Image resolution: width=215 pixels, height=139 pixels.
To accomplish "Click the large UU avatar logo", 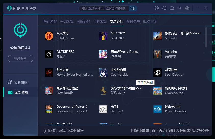I will [x=20, y=30].
